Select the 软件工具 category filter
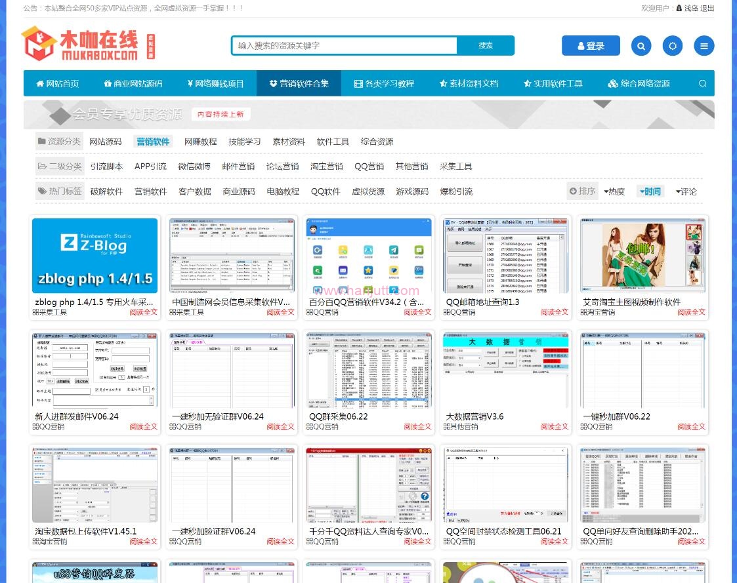The width and height of the screenshot is (737, 583). click(x=333, y=142)
